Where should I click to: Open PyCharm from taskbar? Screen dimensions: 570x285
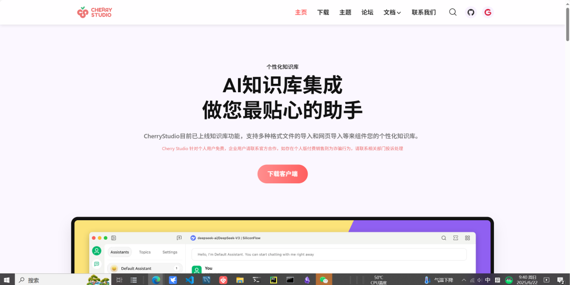(273, 280)
